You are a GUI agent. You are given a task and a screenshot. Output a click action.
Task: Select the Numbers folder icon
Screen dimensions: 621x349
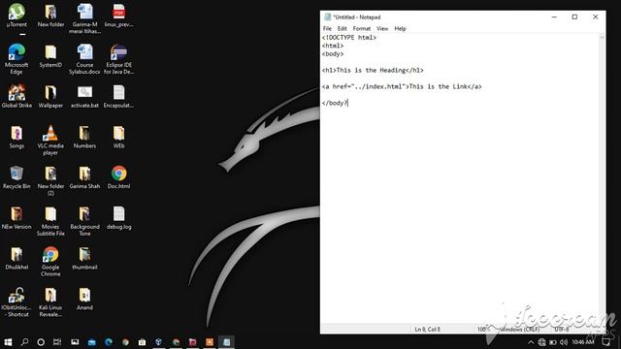(x=84, y=137)
